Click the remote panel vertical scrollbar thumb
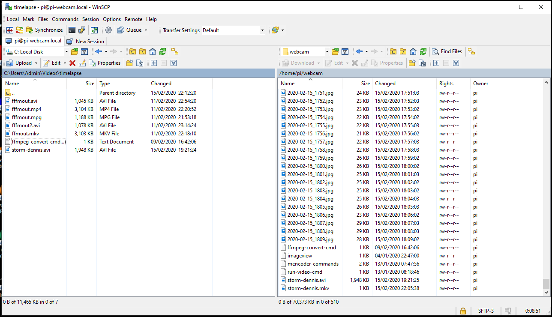552x317 pixels. [546, 284]
